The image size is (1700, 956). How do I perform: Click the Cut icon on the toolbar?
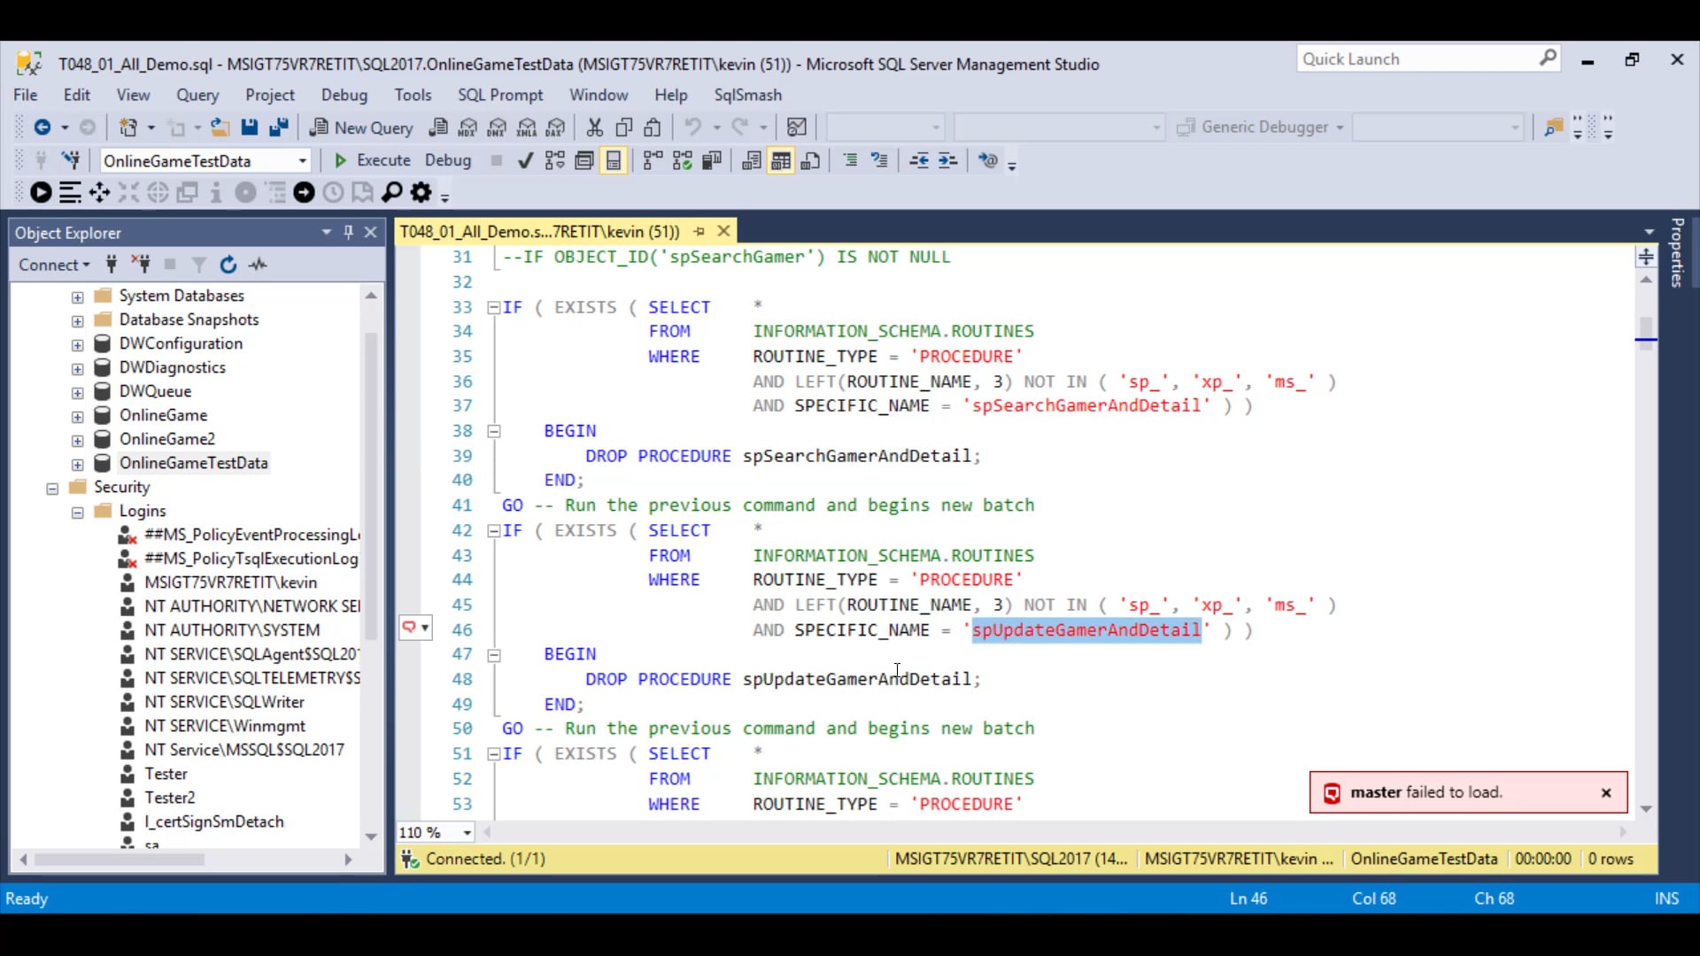pyautogui.click(x=594, y=127)
